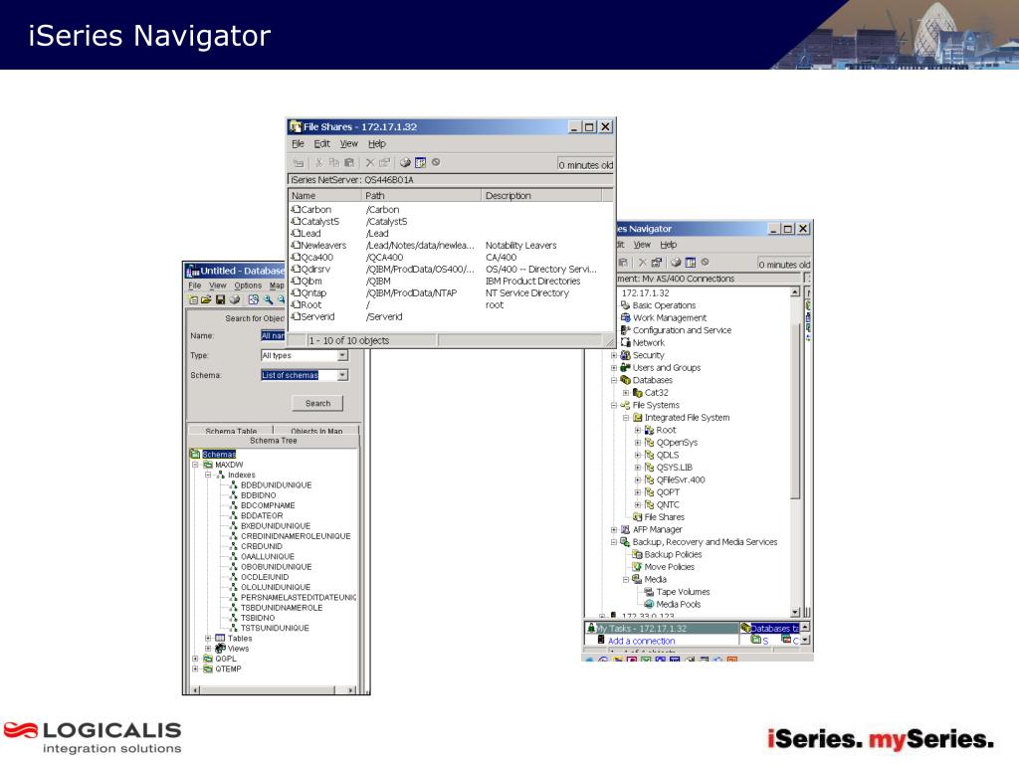1019x764 pixels.
Task: Click the Work Management icon in Navigator tree
Action: tap(625, 317)
